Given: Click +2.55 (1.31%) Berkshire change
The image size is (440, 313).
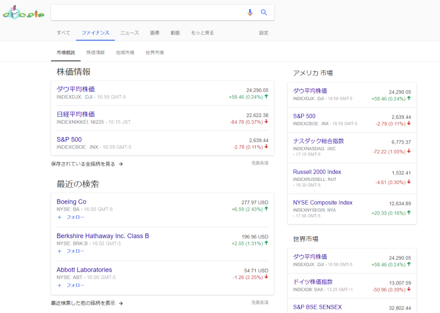Looking at the screenshot, I should pyautogui.click(x=247, y=244).
